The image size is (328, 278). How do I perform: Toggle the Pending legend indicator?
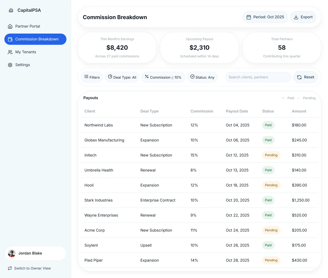(x=298, y=98)
